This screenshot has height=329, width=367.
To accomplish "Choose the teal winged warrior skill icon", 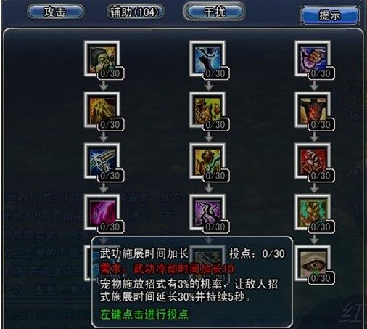I will [x=313, y=213].
